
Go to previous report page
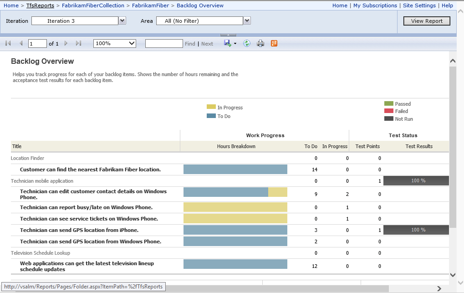(21, 43)
